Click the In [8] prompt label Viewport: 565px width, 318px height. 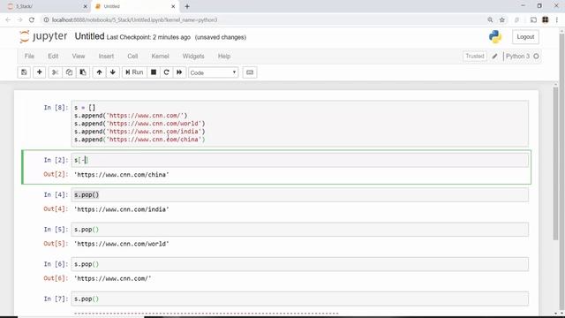(56, 108)
